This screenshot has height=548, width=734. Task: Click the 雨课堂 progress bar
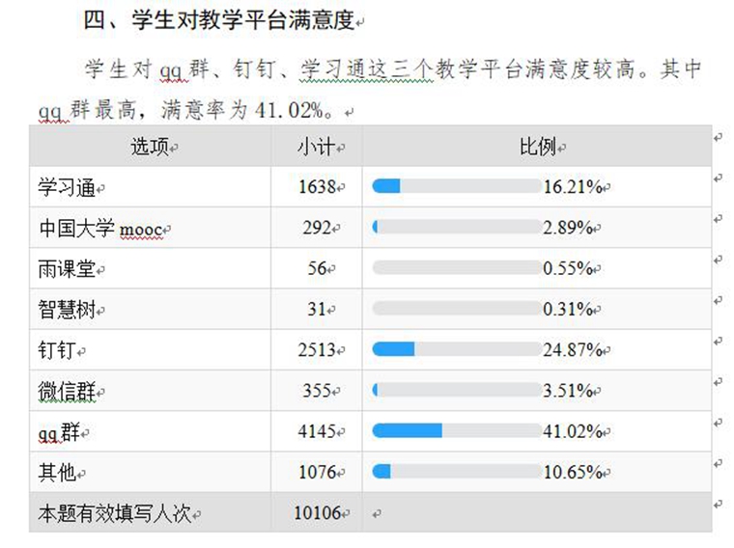(456, 268)
